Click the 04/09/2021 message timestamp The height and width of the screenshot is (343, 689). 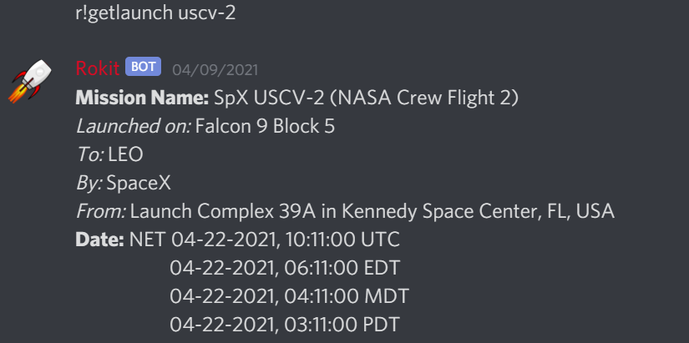click(215, 69)
